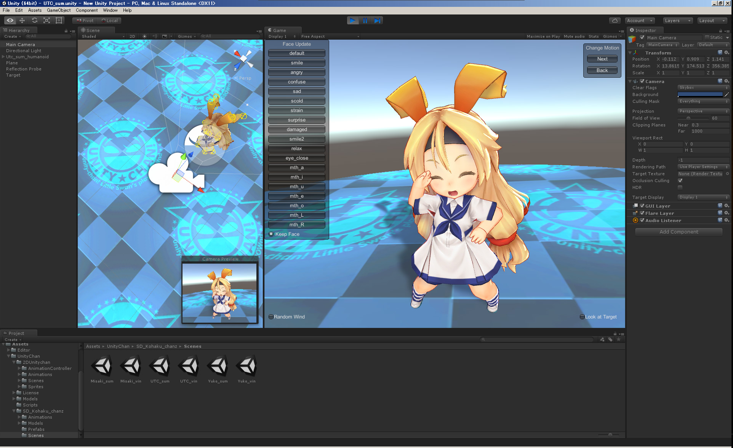
Task: Click the Next motion change button
Action: tap(601, 59)
